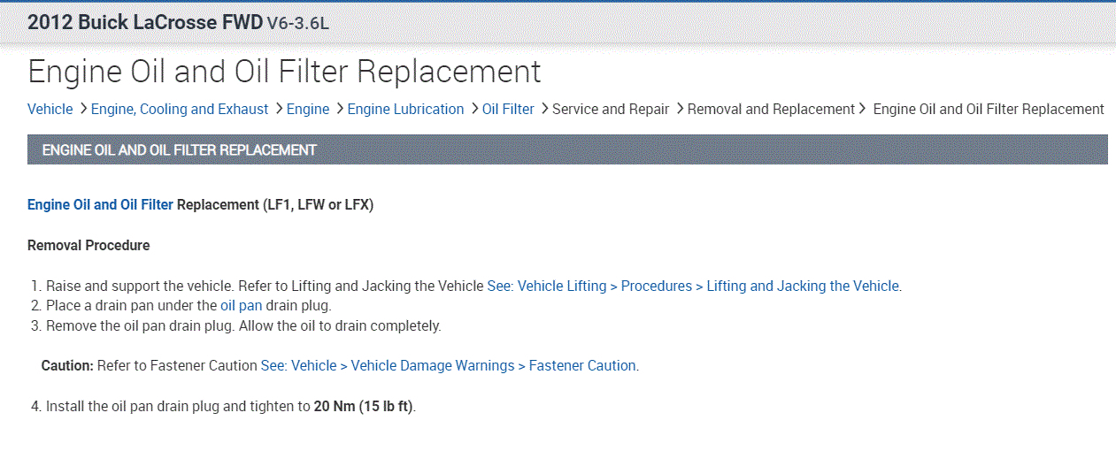Click the gray section header bar
Screen dimensions: 1116x451
[x=567, y=150]
